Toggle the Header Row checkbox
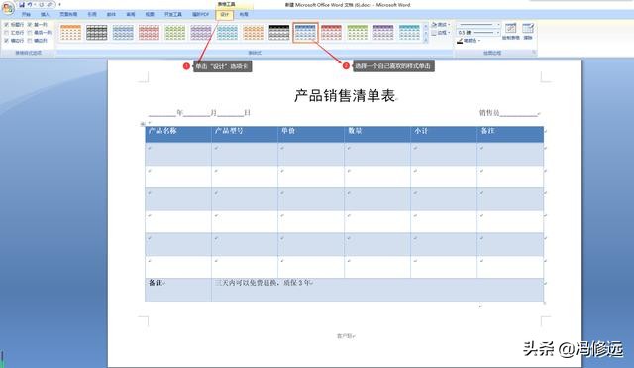Viewport: 634px width, 368px height. tap(7, 25)
